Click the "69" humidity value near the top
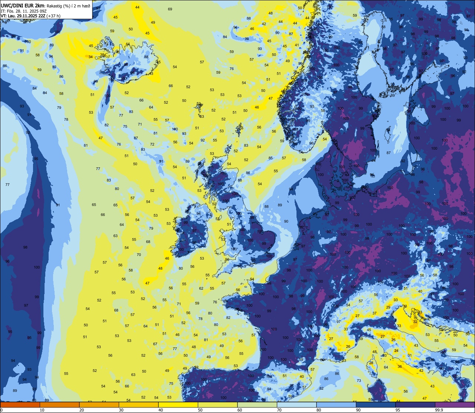Image resolution: width=475 pixels, height=413 pixels. pos(170,9)
